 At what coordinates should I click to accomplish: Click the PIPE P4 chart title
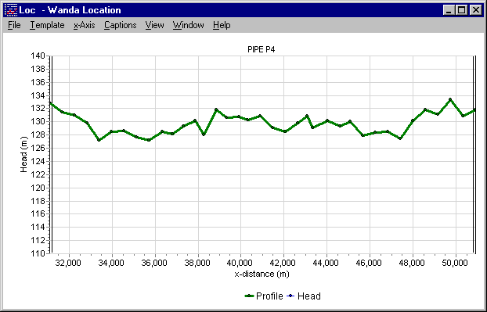pyautogui.click(x=262, y=49)
